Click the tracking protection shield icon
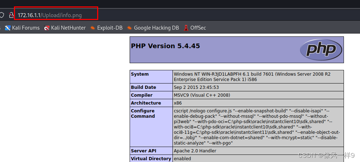The width and height of the screenshot is (360, 162). (x=1, y=15)
